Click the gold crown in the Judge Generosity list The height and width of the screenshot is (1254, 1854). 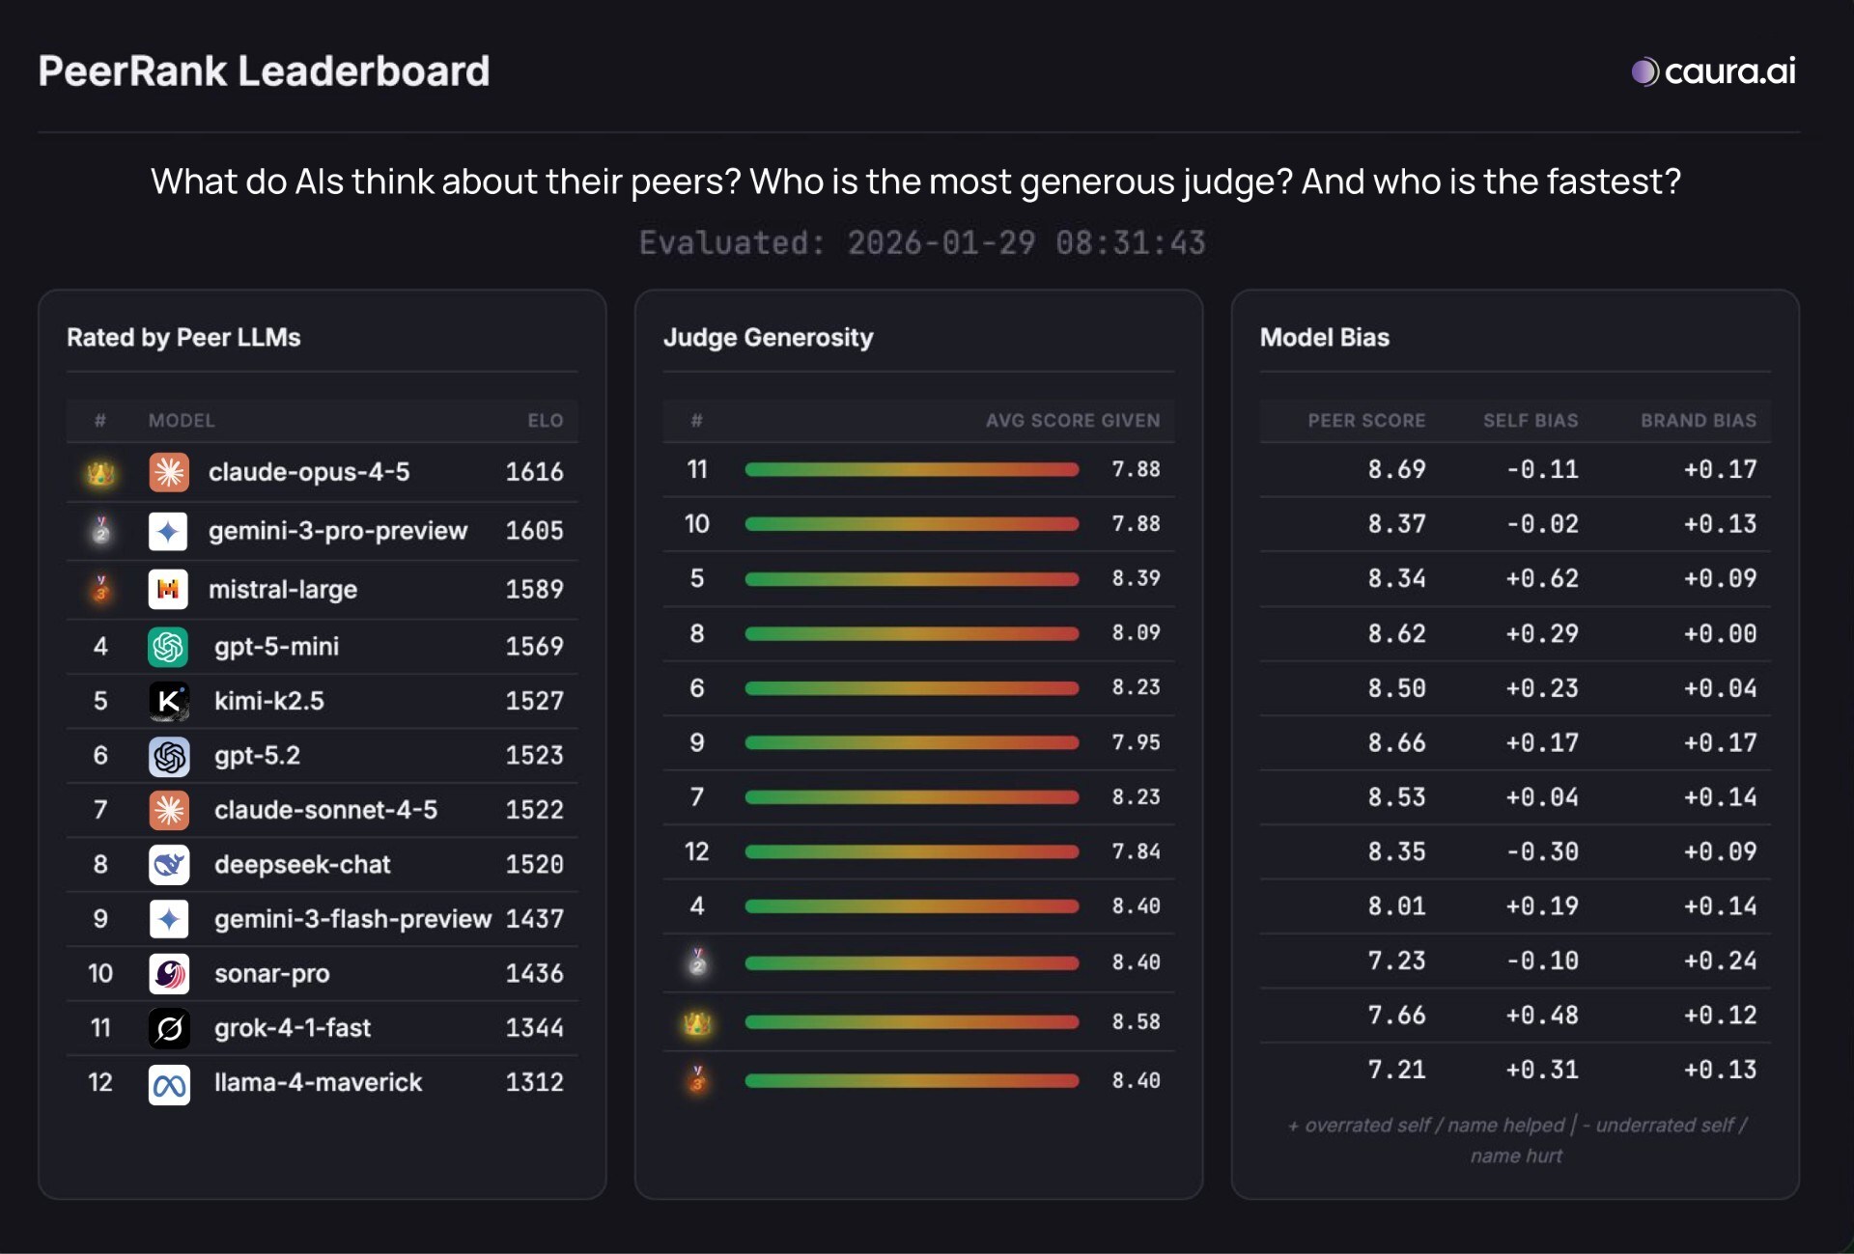click(697, 1023)
